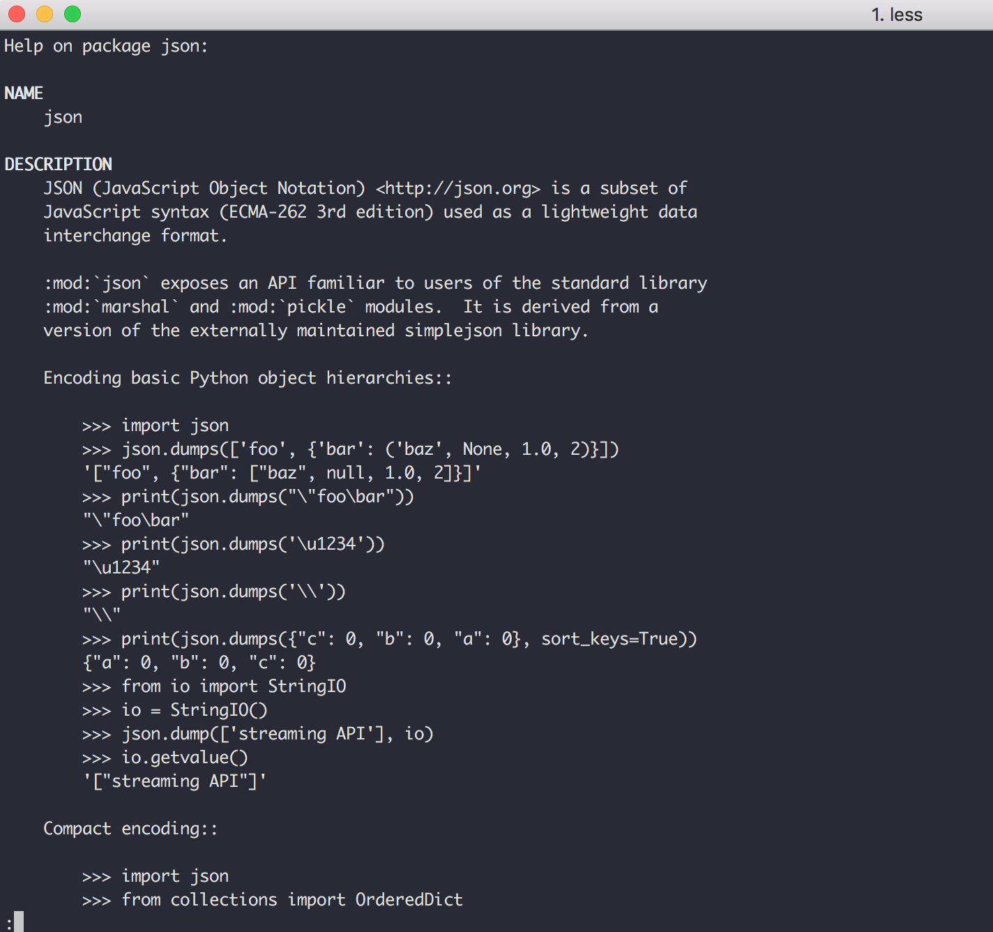Click the yellow minimize window button

(45, 14)
